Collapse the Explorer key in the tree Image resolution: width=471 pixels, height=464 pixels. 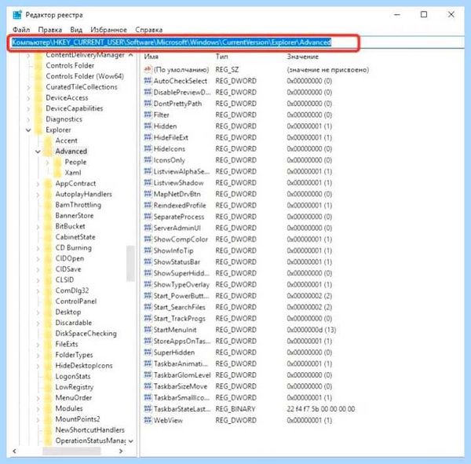[28, 130]
